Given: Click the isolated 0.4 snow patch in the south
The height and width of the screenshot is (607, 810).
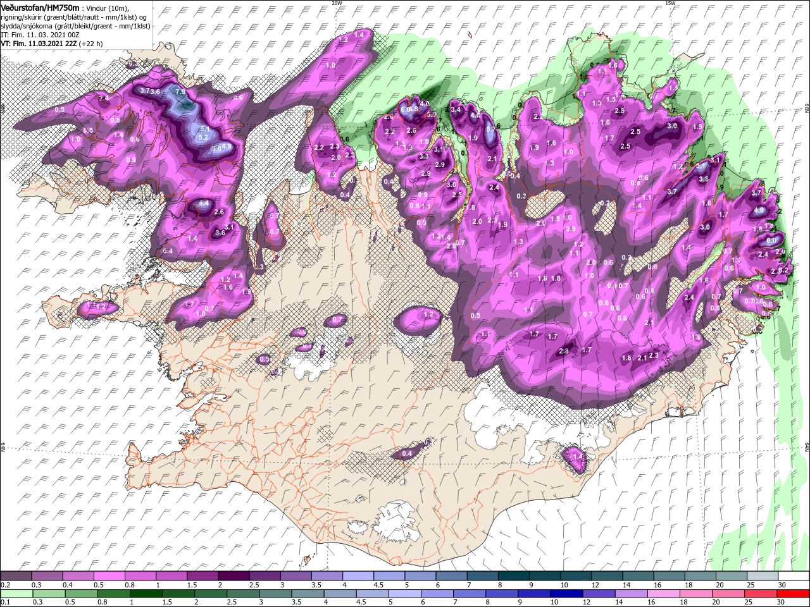Looking at the screenshot, I should pyautogui.click(x=407, y=453).
